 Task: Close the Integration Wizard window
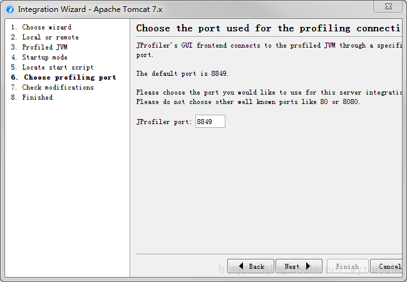point(388,6)
